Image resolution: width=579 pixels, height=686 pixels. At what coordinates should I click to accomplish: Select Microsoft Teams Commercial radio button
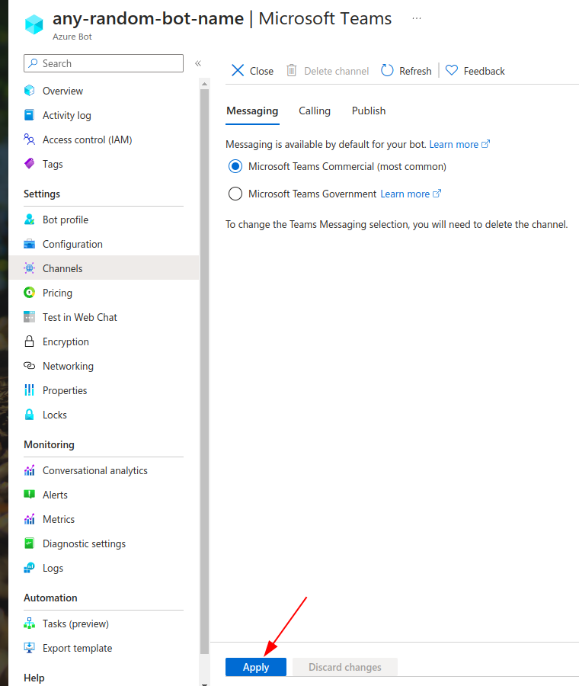pyautogui.click(x=235, y=166)
